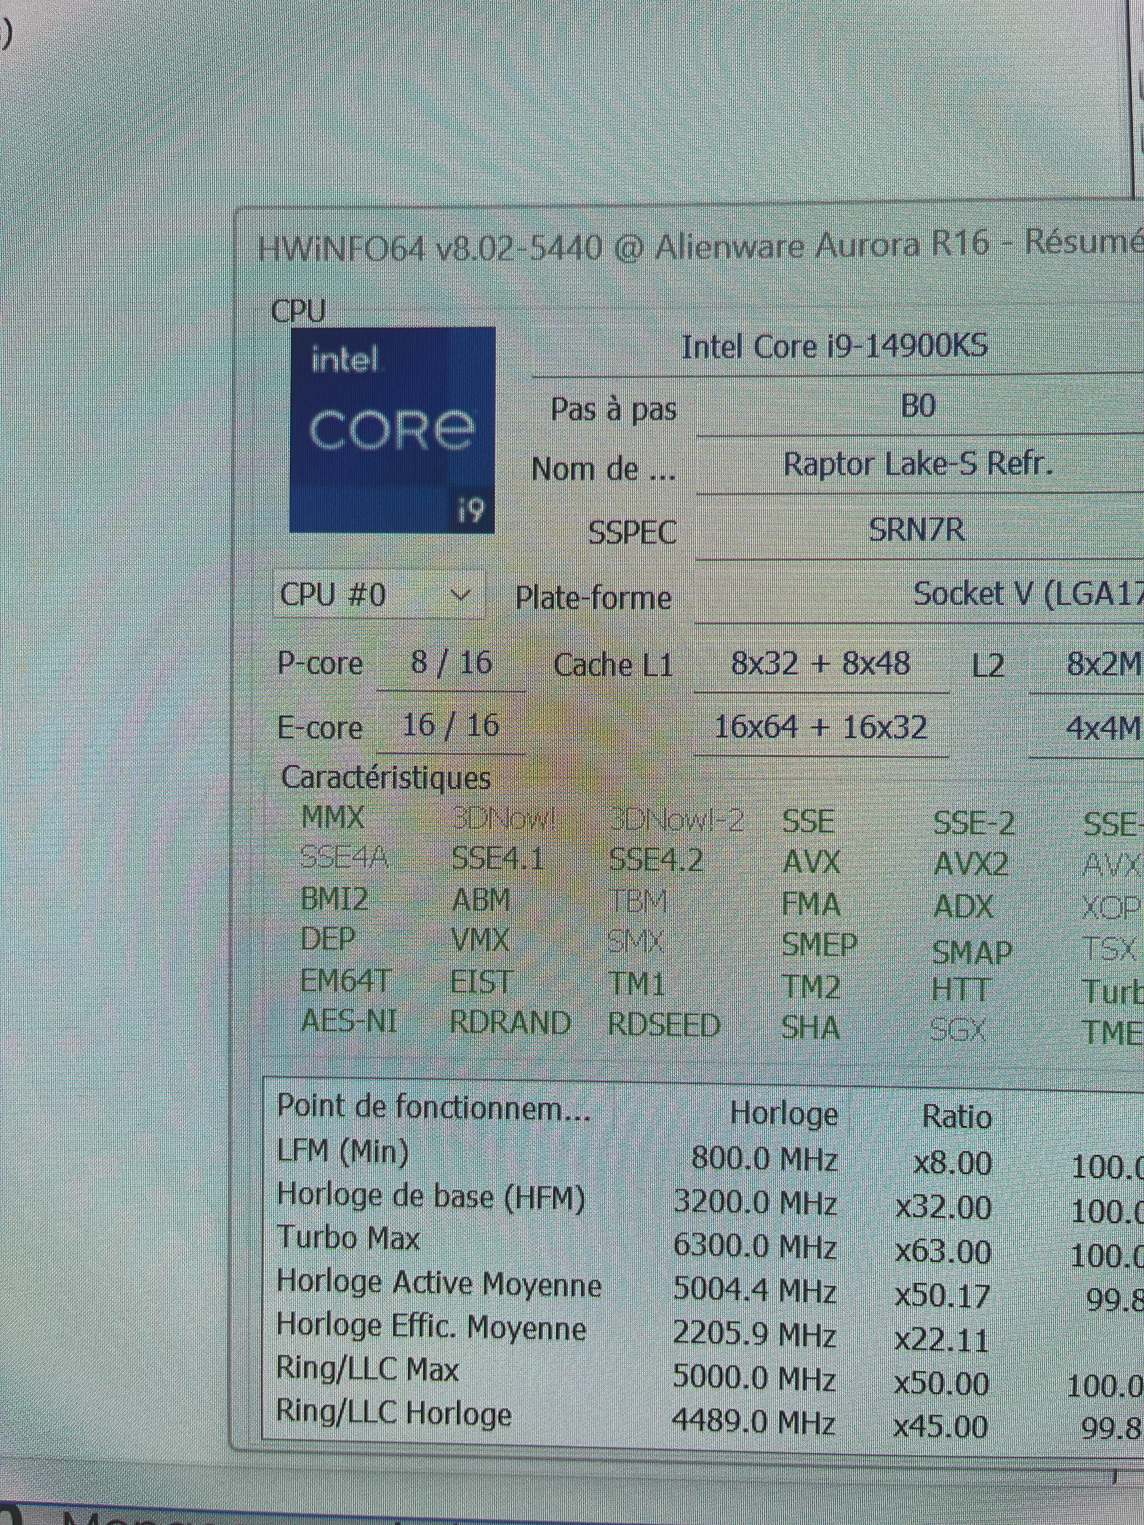Click the 'ABM' feature flag
The width and height of the screenshot is (1144, 1525).
pyautogui.click(x=481, y=900)
